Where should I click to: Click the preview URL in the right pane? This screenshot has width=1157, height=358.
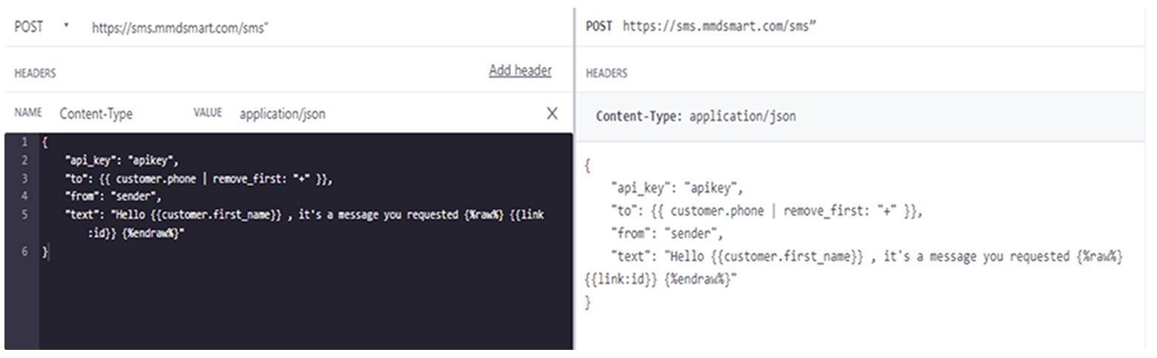coord(719,27)
